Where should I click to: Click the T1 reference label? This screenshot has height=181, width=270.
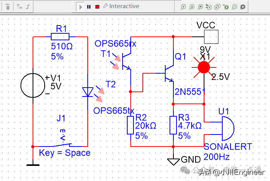106,54
